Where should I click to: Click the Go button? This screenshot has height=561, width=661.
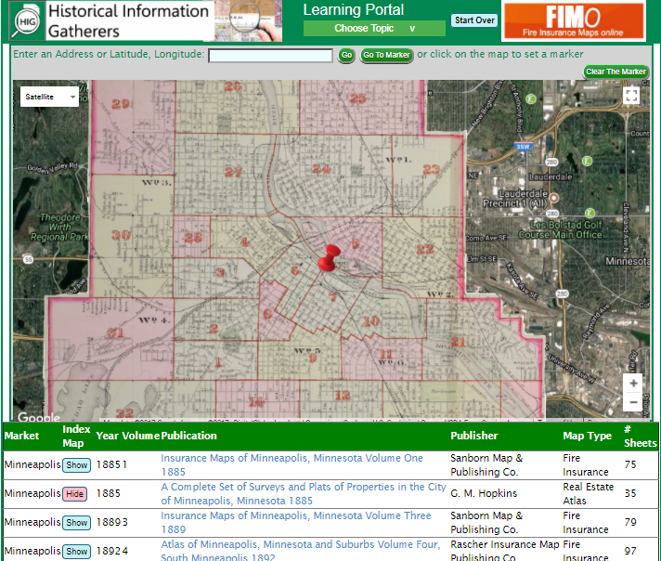tap(346, 55)
